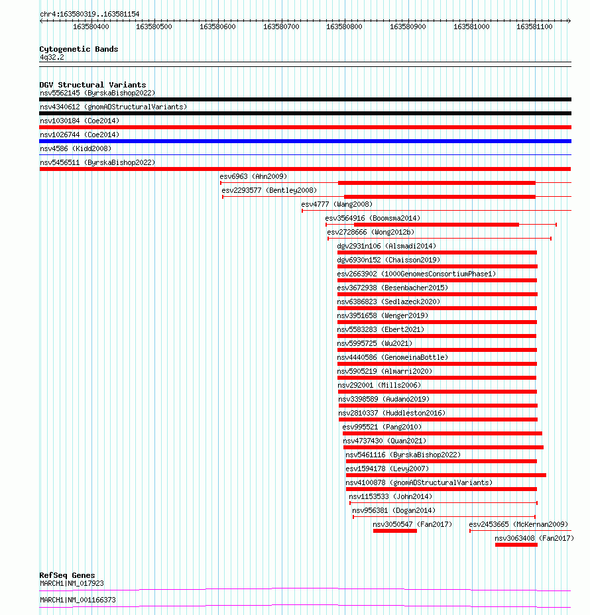Click ruler position 163580900
The height and width of the screenshot is (615, 590).
(x=408, y=27)
